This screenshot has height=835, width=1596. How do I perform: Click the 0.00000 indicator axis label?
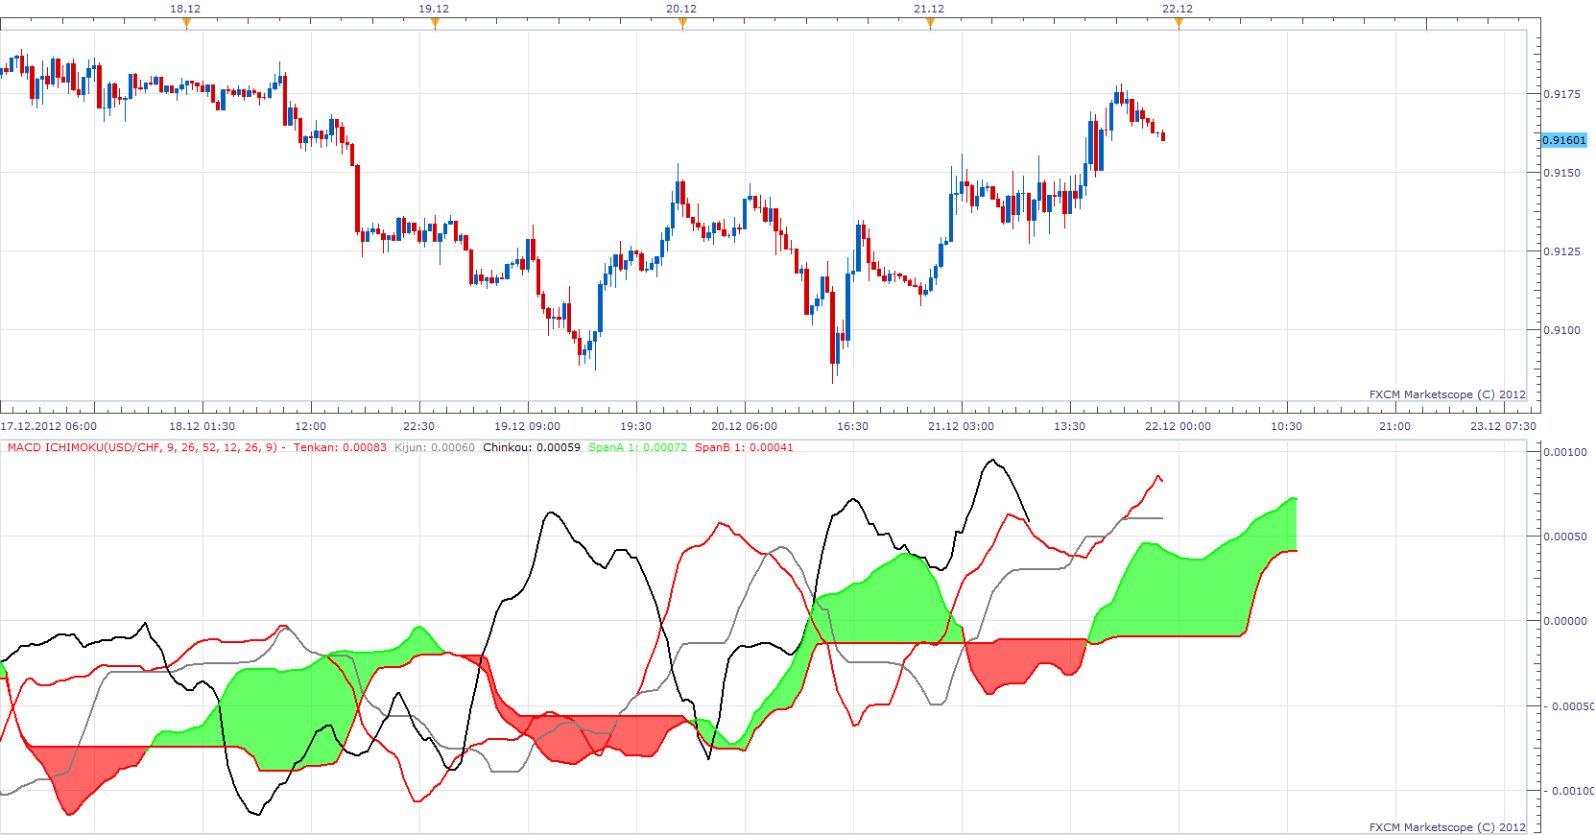pos(1564,621)
